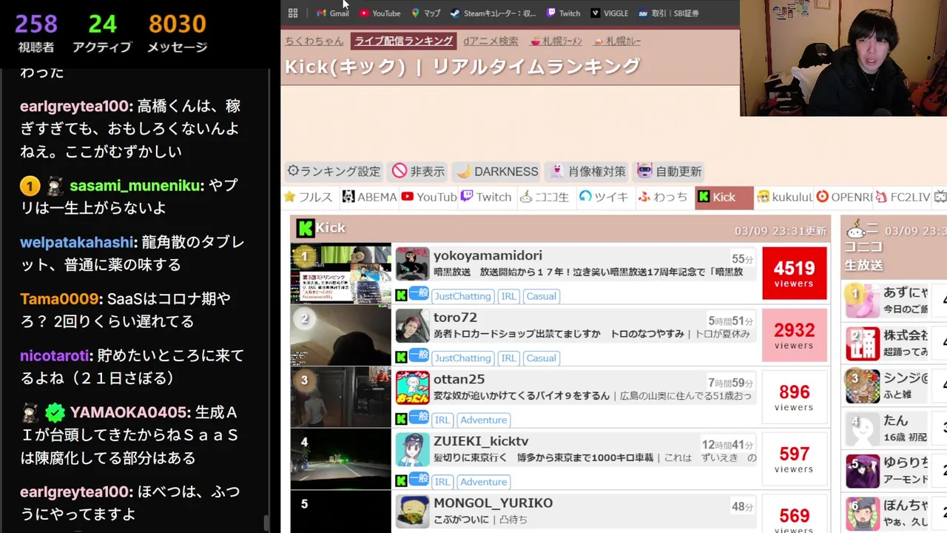This screenshot has height=533, width=947.
Task: Open ZUIEKI_kicktv channel name
Action: 481,441
